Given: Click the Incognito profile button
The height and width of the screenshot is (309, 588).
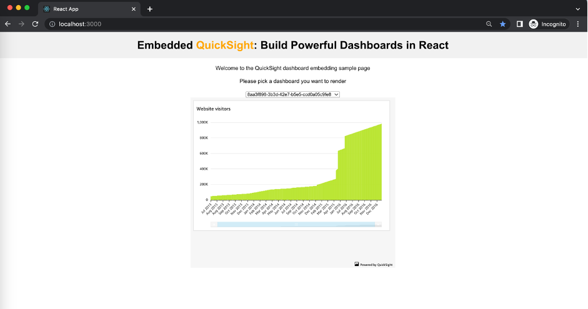Looking at the screenshot, I should (x=548, y=24).
